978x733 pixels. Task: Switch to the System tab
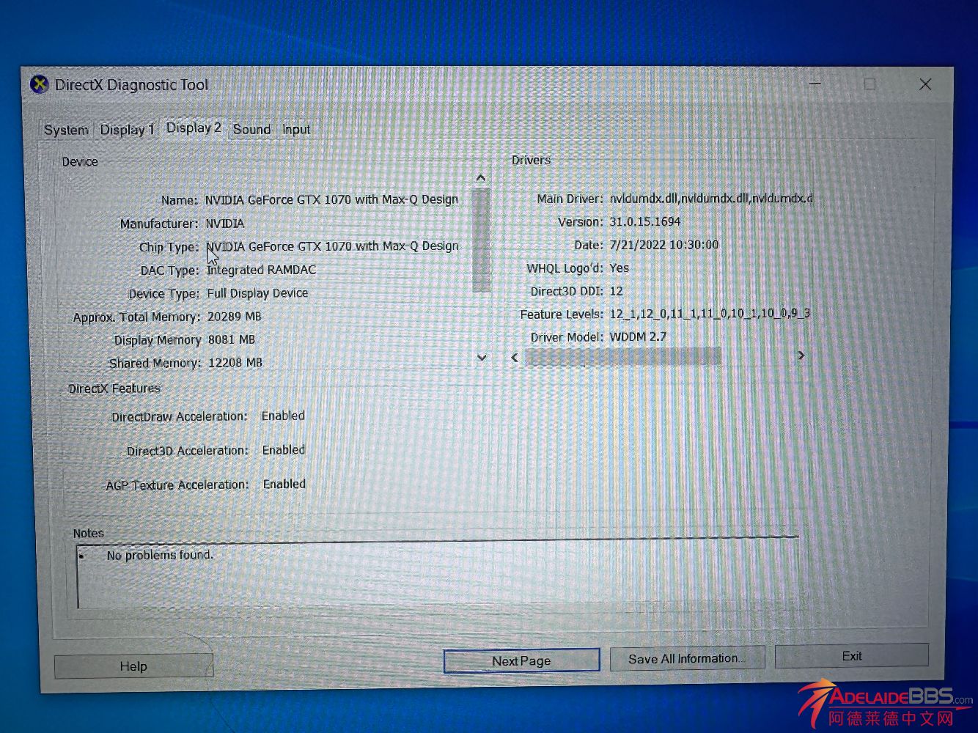pyautogui.click(x=66, y=130)
